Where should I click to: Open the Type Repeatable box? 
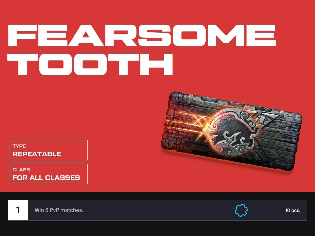click(x=48, y=150)
